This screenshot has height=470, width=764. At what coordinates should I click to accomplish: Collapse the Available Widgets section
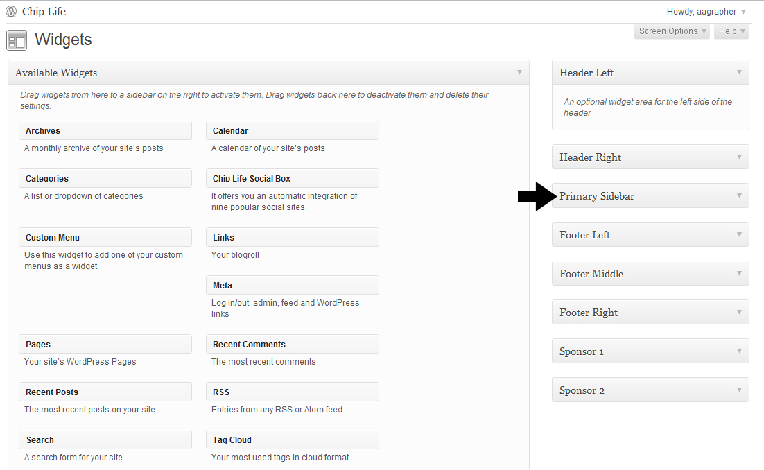click(519, 72)
